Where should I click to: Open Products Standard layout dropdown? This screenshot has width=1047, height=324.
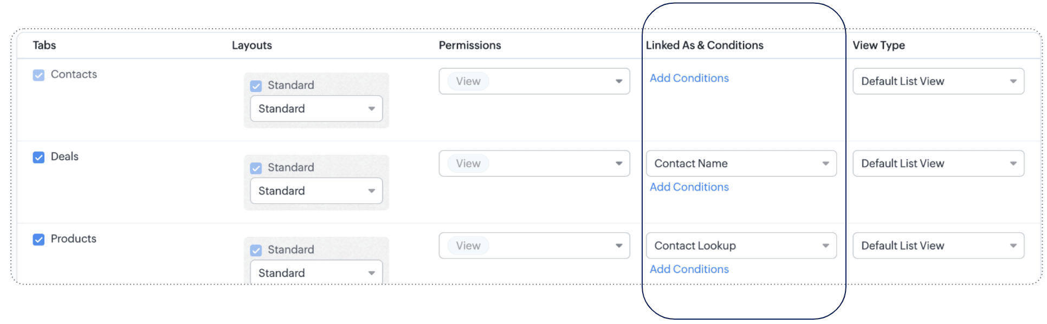[x=316, y=273]
